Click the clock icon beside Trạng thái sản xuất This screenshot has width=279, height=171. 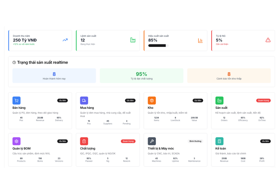click(14, 62)
